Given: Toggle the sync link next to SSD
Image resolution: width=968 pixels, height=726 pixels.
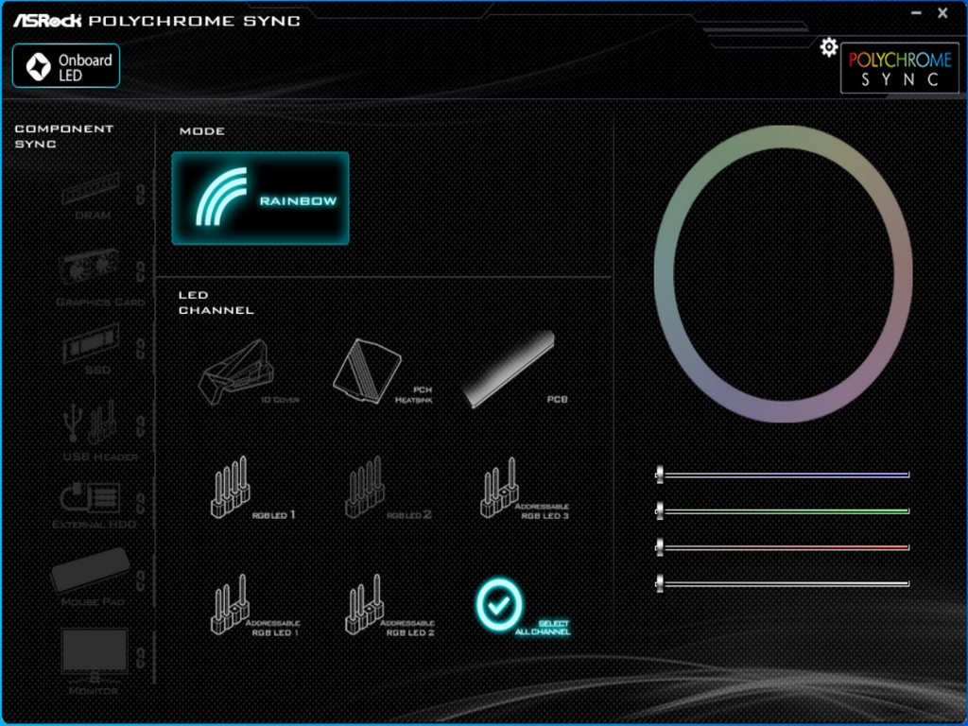Looking at the screenshot, I should tap(141, 348).
